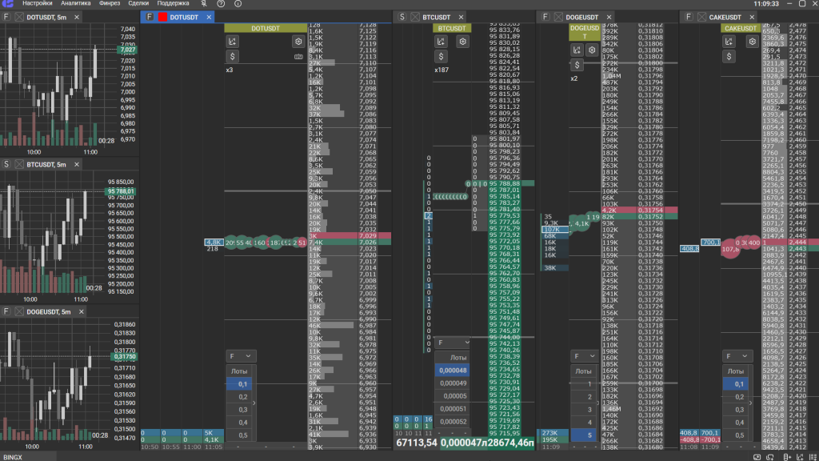The width and height of the screenshot is (819, 461).
Task: Click the red color square on DOTUSDT tab
Action: pos(163,17)
